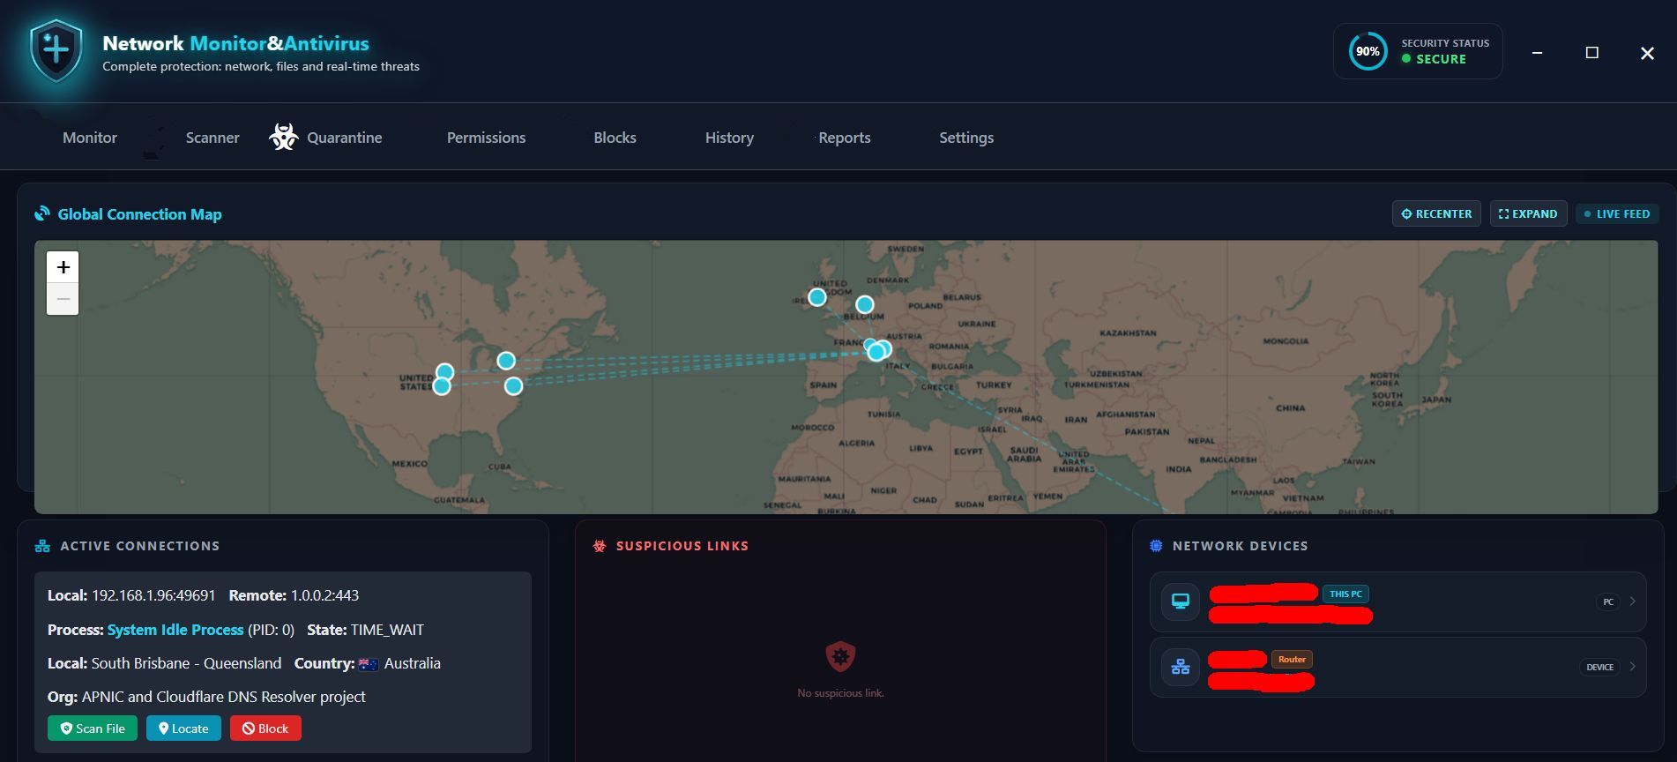Screen dimensions: 1677x762
Task: Click the Router device network icon
Action: tap(1180, 667)
